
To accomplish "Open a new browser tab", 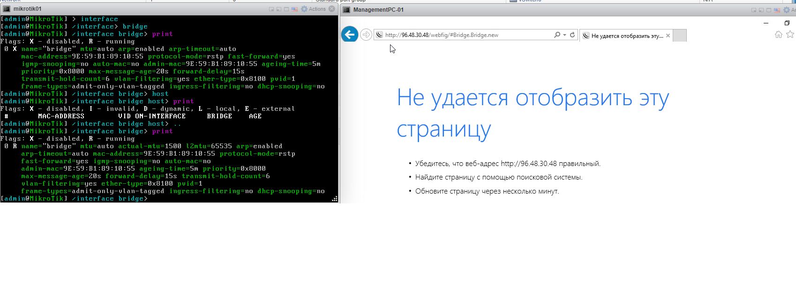I will click(680, 36).
